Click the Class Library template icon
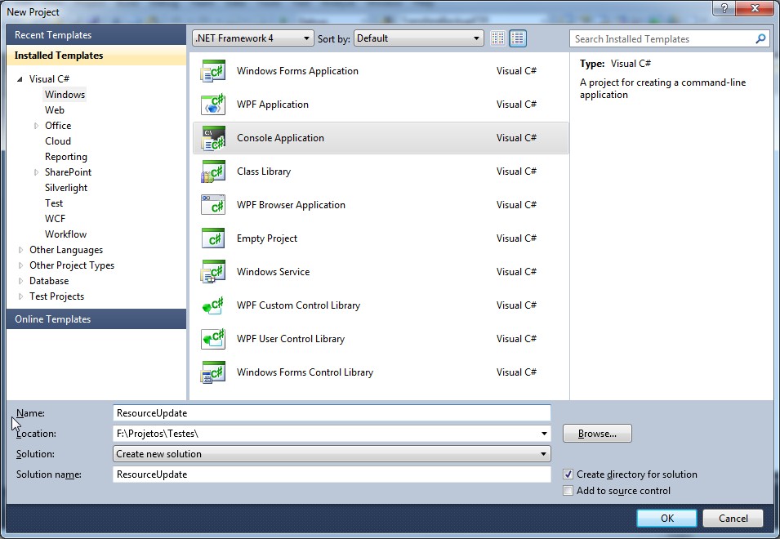The height and width of the screenshot is (539, 780). (x=213, y=171)
